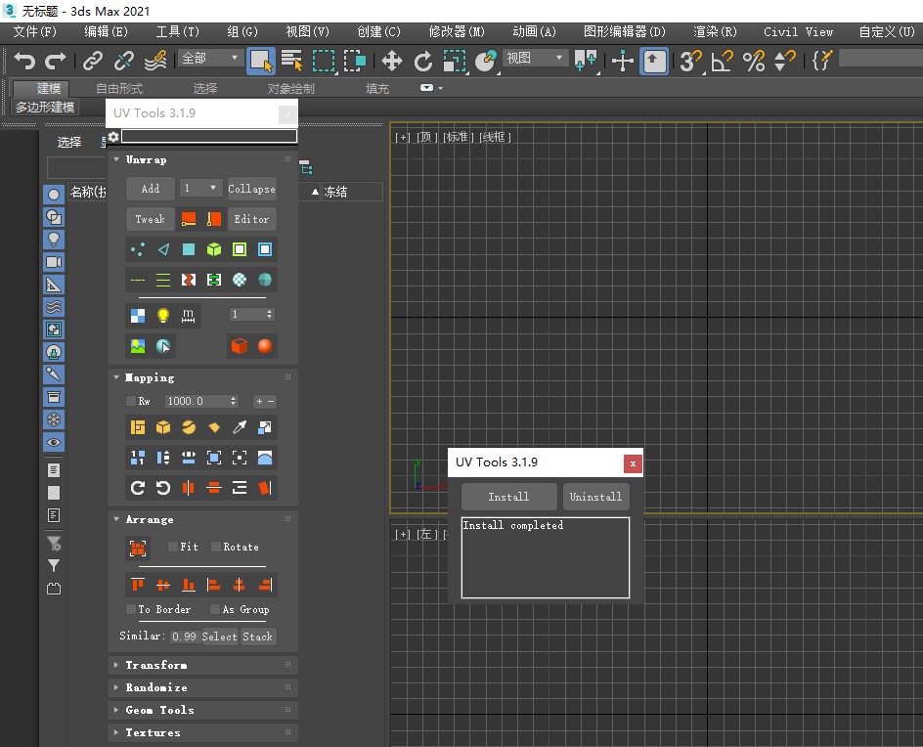Toggle Window/Crossing selection mode
Image resolution: width=923 pixels, height=747 pixels.
tap(355, 61)
